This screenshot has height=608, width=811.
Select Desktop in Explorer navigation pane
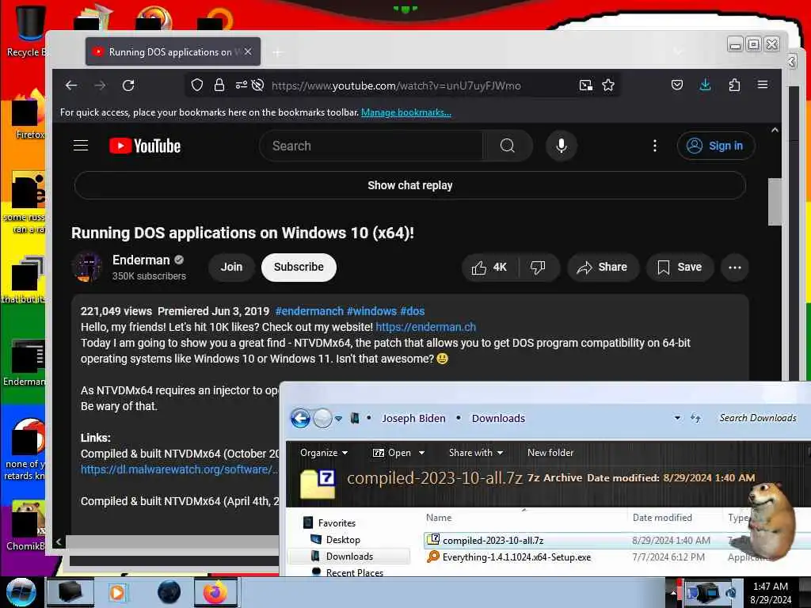[343, 540]
